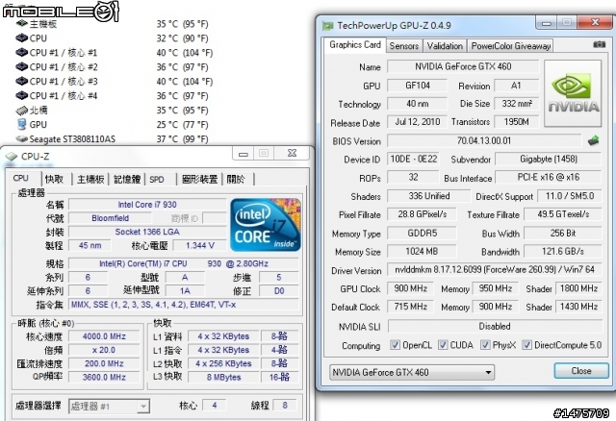Open the processor selection dropdown in CPU-Z
616x421 pixels.
(109, 406)
